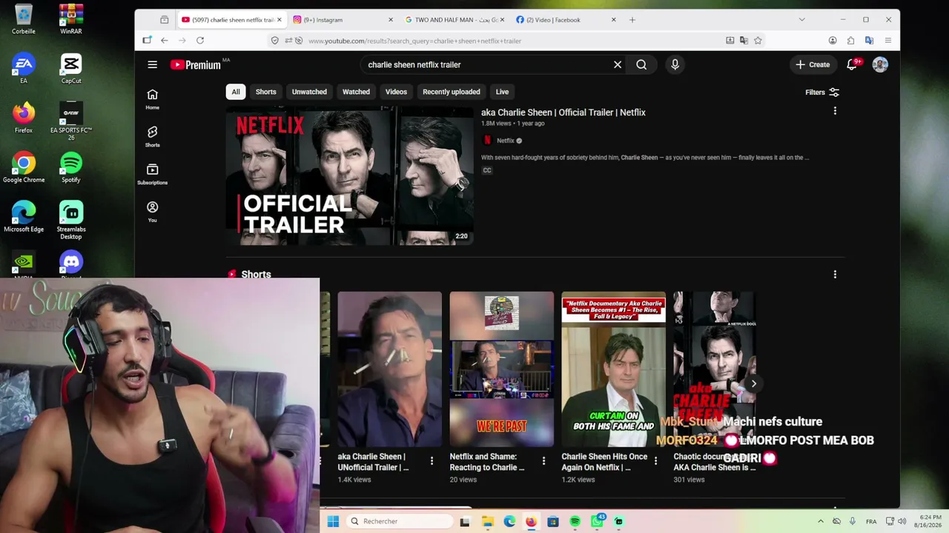Play the Netflix Official Trailer thumbnail

pyautogui.click(x=349, y=175)
